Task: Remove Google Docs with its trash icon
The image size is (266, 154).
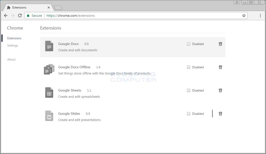Action: point(220,44)
